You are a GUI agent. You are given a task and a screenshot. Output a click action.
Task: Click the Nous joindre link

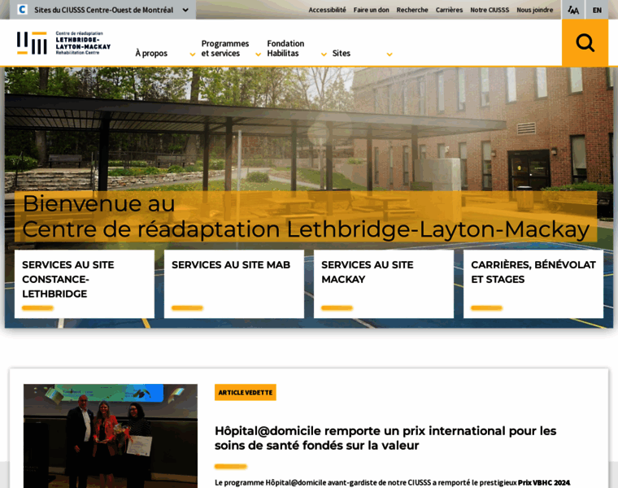(534, 10)
